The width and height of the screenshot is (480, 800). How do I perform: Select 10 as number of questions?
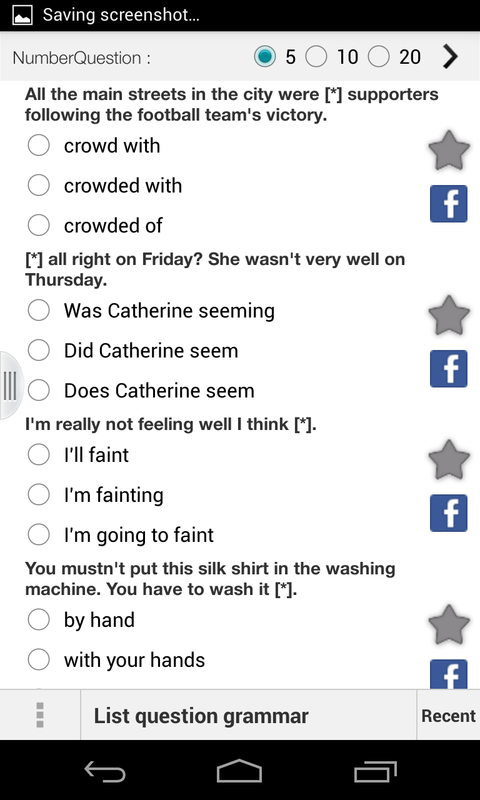[x=332, y=57]
